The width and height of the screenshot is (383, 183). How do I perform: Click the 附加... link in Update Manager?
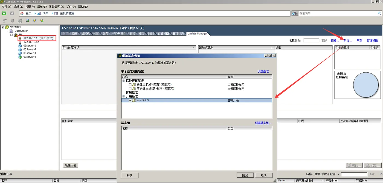[348, 40]
